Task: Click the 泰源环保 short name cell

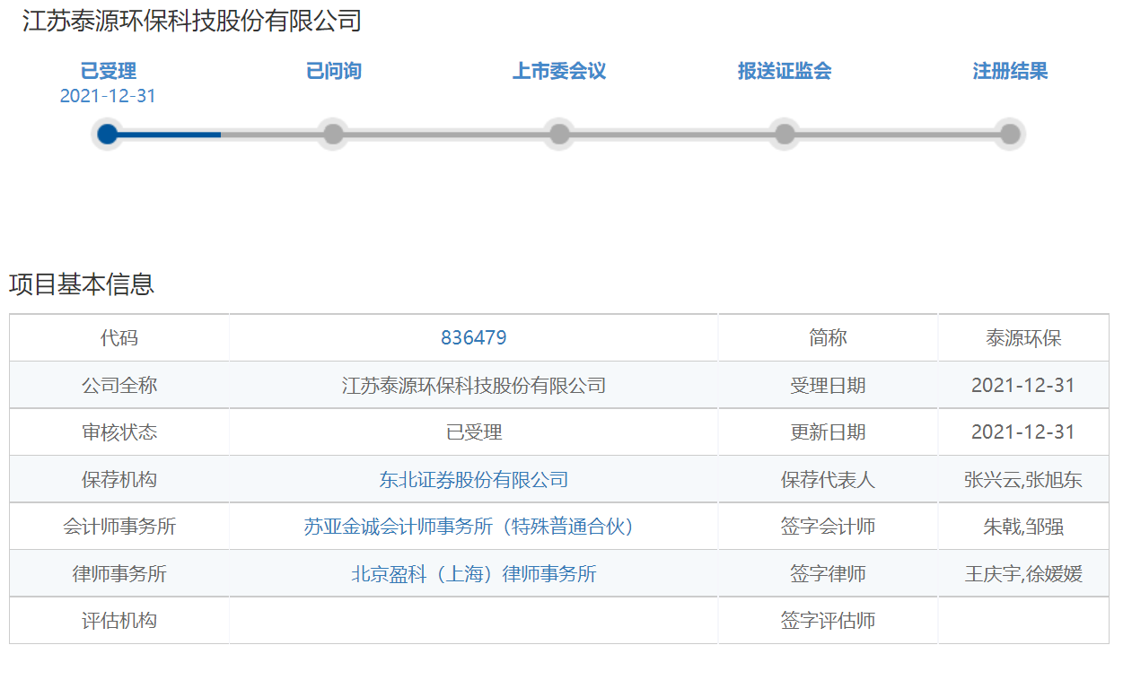Action: click(1022, 338)
